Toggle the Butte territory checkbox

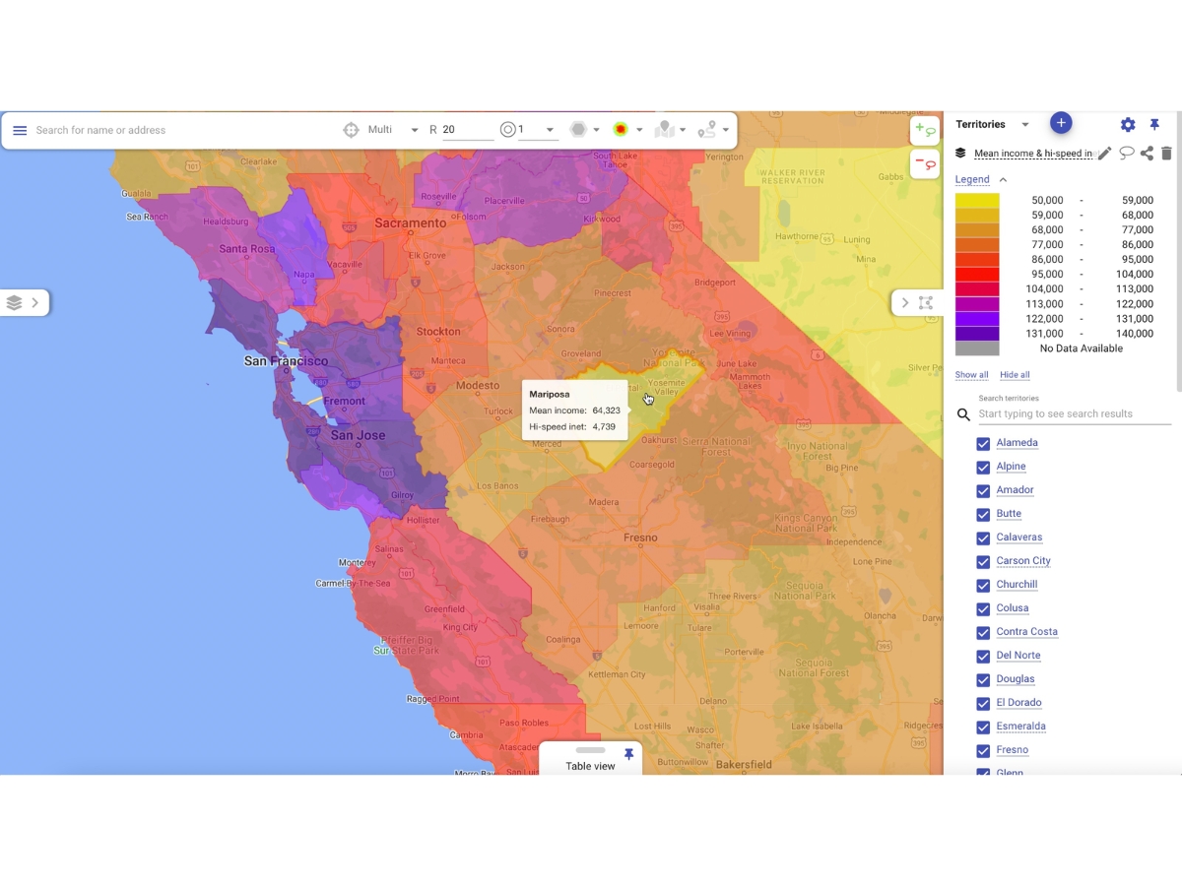(982, 514)
